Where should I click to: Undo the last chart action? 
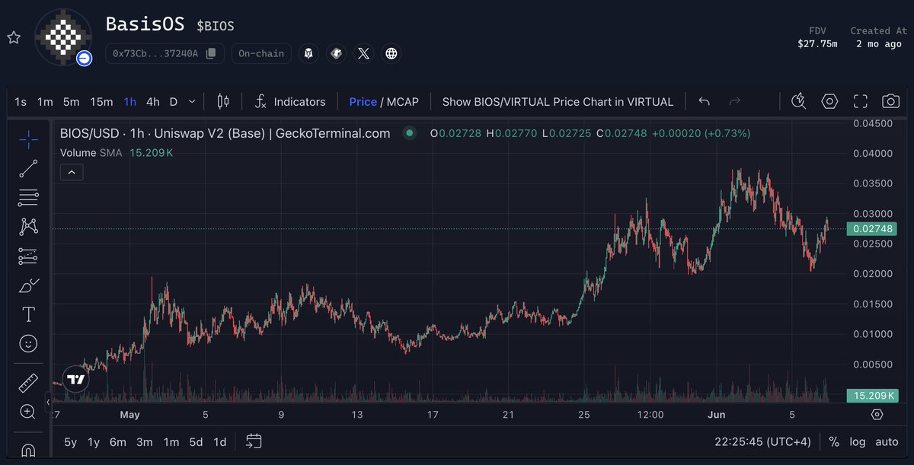pyautogui.click(x=705, y=101)
